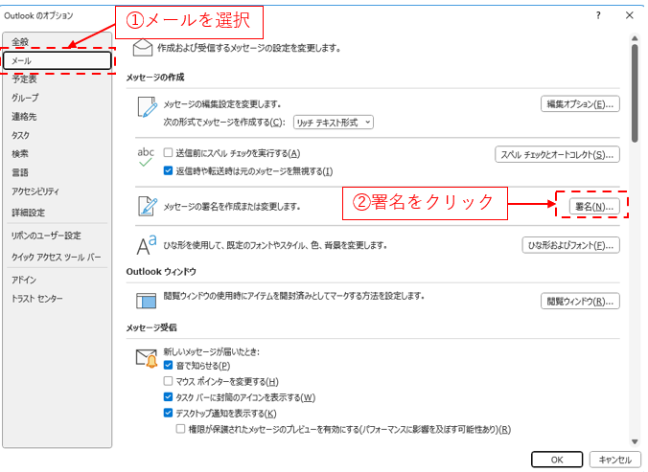Screen dimensions: 648x472
Task: Click the envelope icon at page top
Action: [144, 46]
